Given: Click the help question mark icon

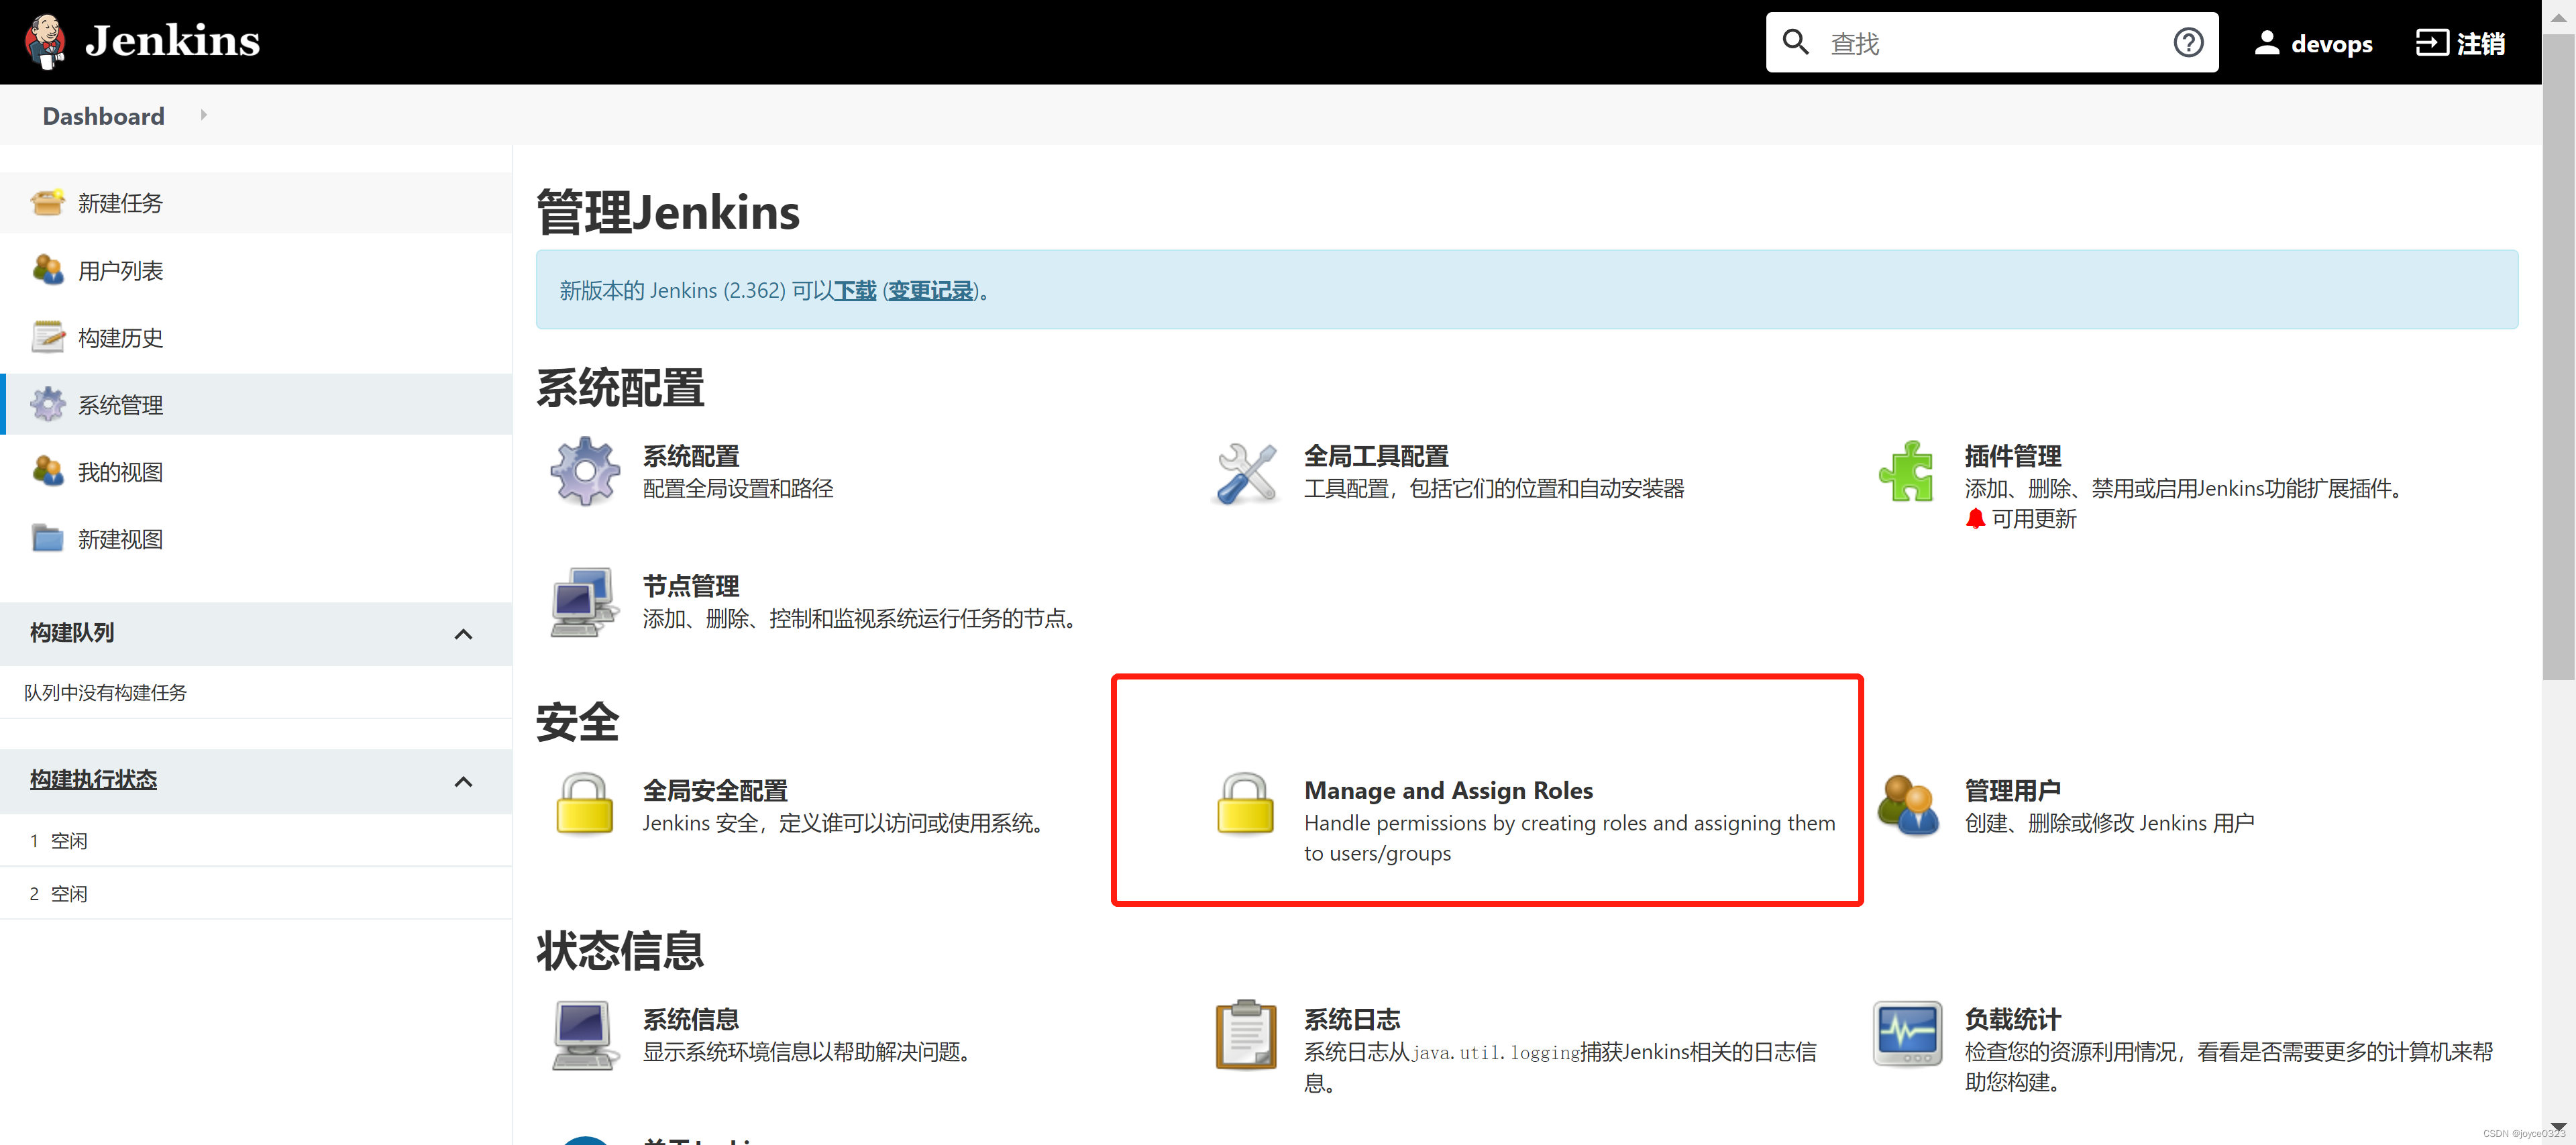Looking at the screenshot, I should click(x=2189, y=42).
